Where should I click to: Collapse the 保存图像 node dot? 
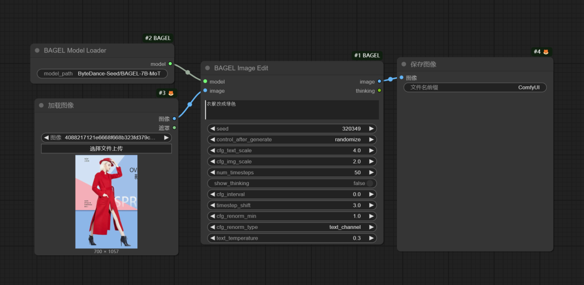click(404, 64)
